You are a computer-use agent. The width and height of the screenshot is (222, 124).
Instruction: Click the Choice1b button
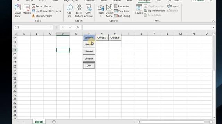point(115,38)
